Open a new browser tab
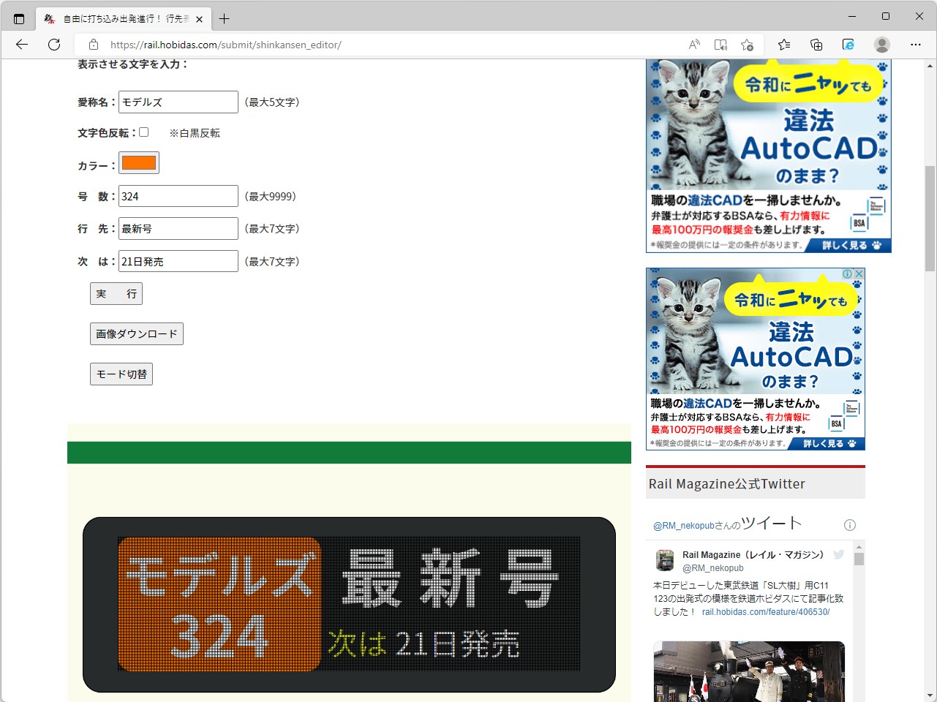Image resolution: width=937 pixels, height=702 pixels. 223,18
